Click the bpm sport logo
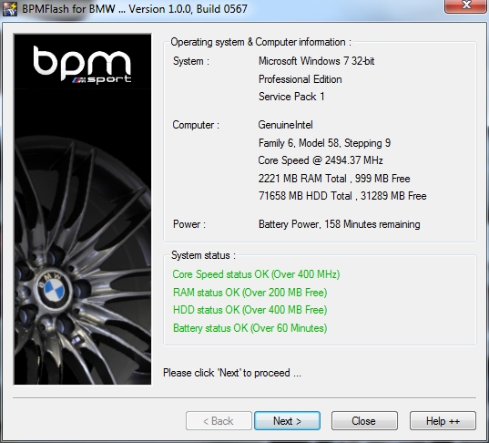Screen dimensions: 489x443 (x=82, y=65)
